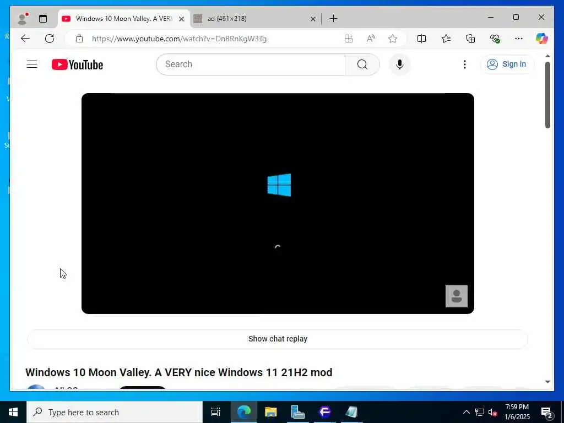
Task: Refresh the current page
Action: (x=50, y=39)
